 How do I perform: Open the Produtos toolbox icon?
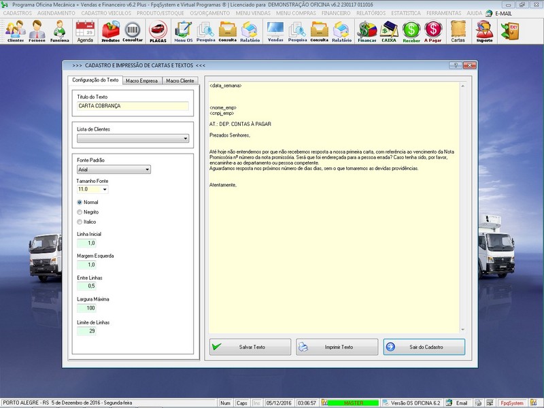(x=110, y=31)
